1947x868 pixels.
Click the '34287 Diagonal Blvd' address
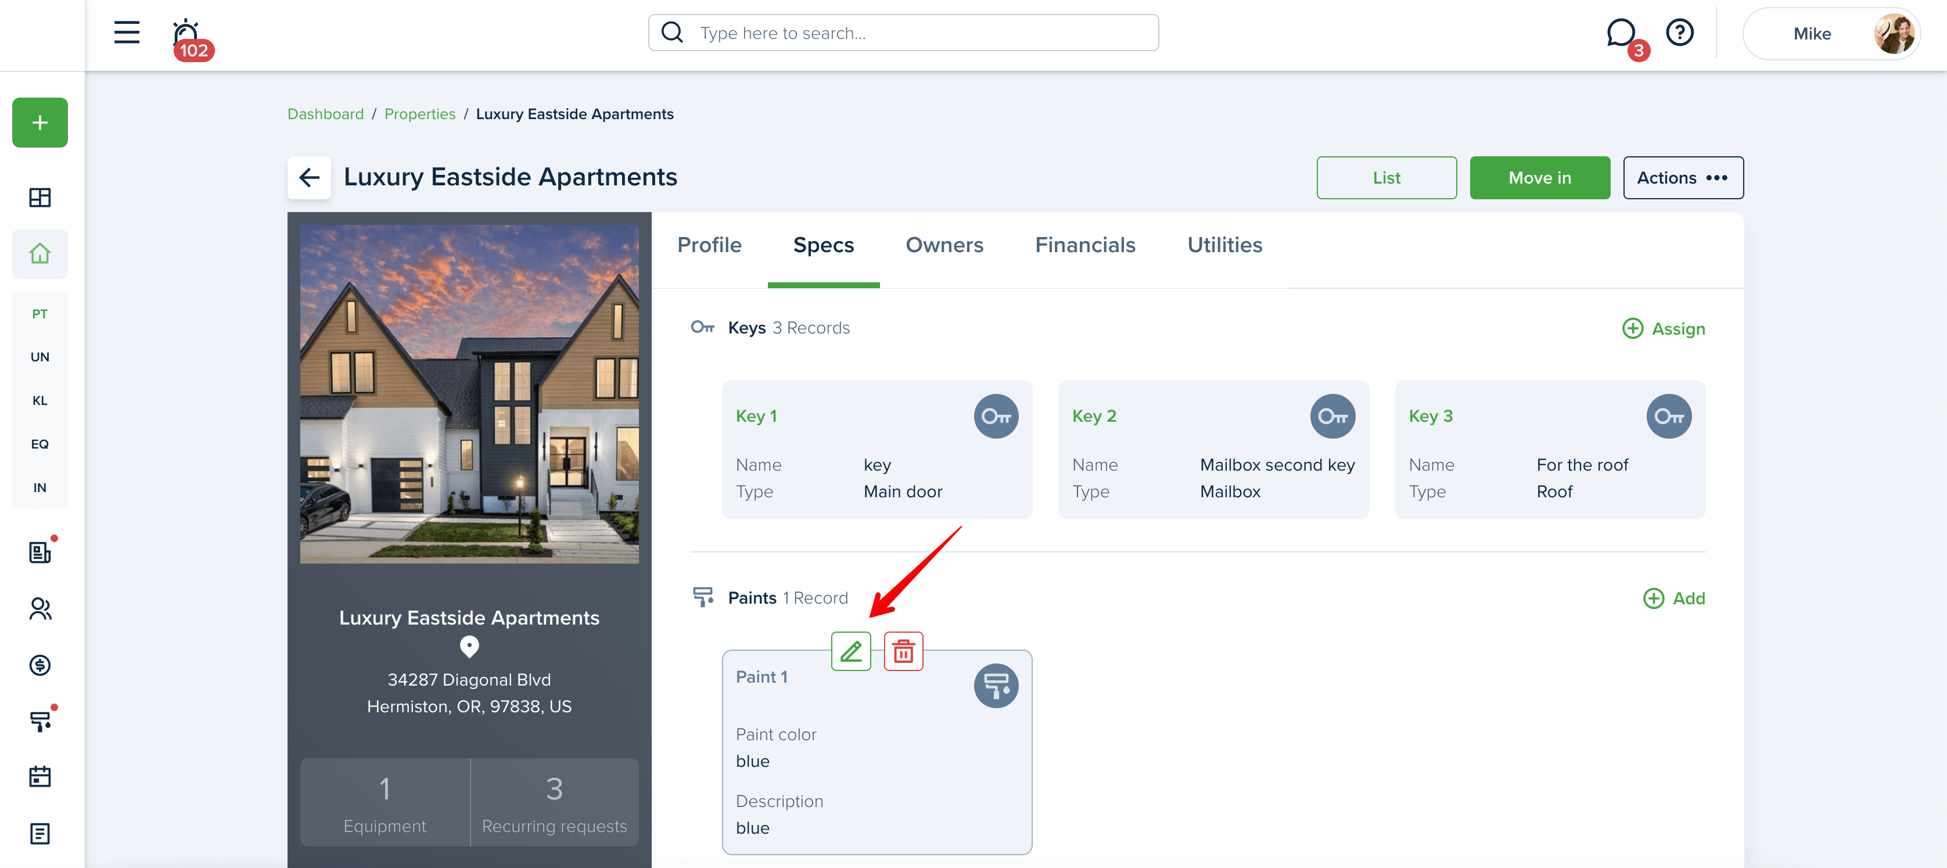point(469,680)
